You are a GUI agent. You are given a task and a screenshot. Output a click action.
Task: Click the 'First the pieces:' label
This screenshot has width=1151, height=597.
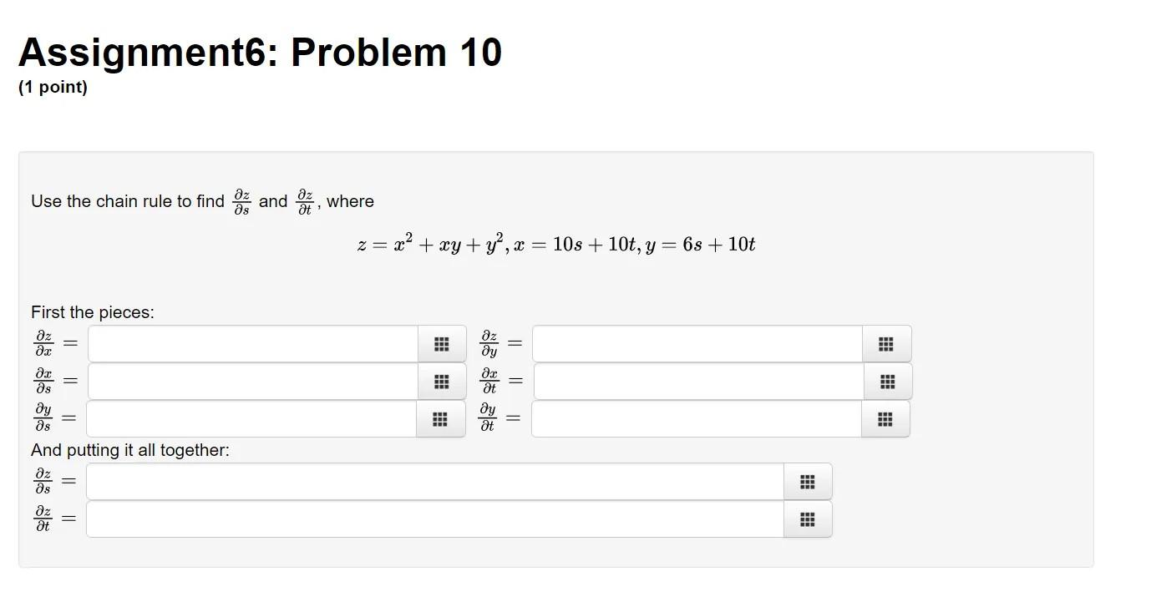pos(92,311)
